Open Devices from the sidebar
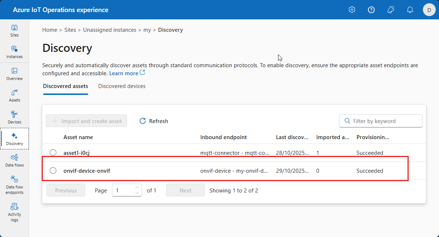This screenshot has width=439, height=237. (x=14, y=117)
